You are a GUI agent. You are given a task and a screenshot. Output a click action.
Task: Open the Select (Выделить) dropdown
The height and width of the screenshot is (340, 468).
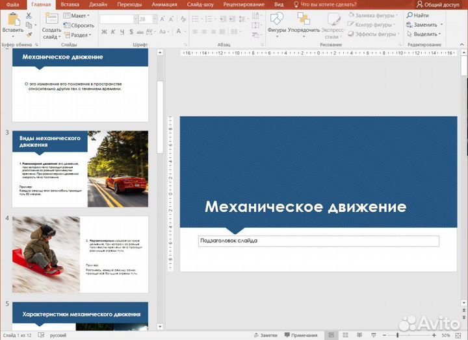coord(424,34)
